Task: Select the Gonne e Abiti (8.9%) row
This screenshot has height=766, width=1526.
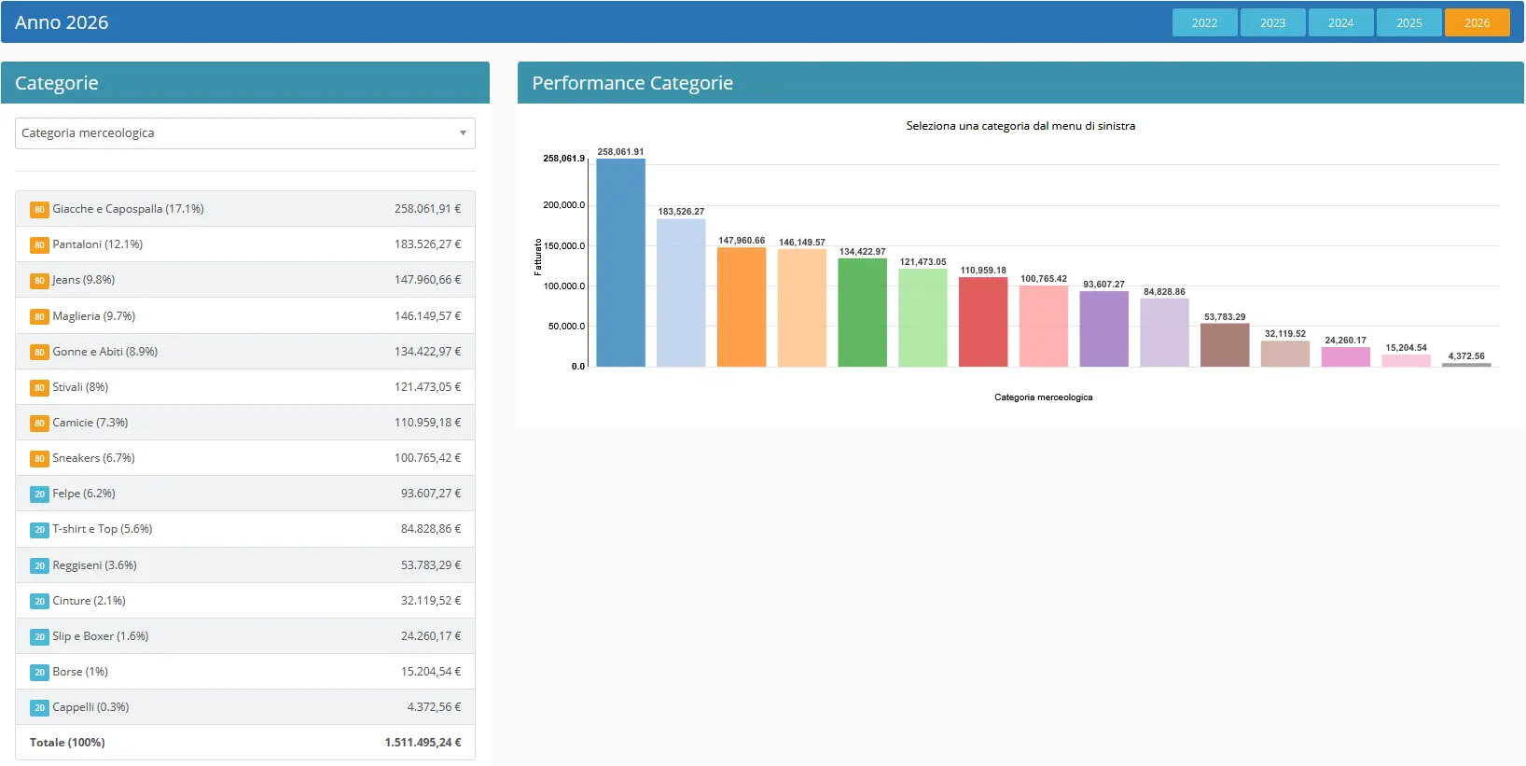Action: (245, 352)
